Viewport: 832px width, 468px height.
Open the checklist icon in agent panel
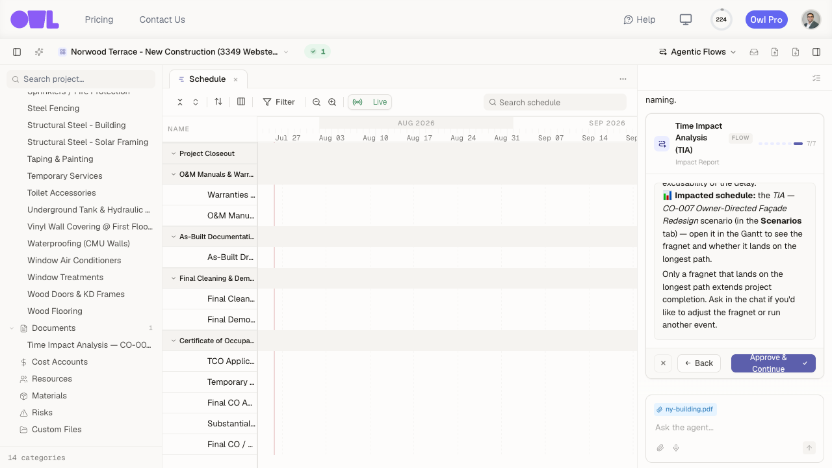click(x=816, y=79)
